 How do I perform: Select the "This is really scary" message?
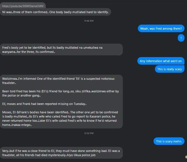(x=170, y=69)
